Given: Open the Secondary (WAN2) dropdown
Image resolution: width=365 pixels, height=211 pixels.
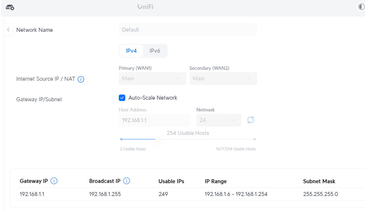Looking at the screenshot, I should 223,79.
